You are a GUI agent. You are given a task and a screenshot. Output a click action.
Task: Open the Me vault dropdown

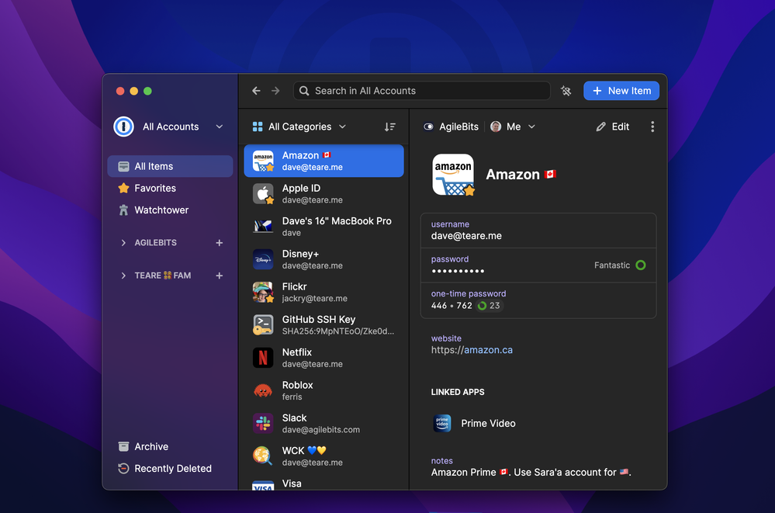tap(513, 127)
